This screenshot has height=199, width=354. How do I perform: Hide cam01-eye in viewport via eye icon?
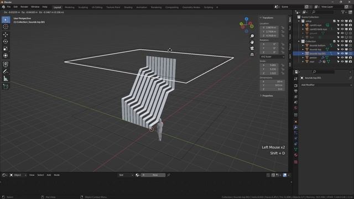click(x=342, y=25)
